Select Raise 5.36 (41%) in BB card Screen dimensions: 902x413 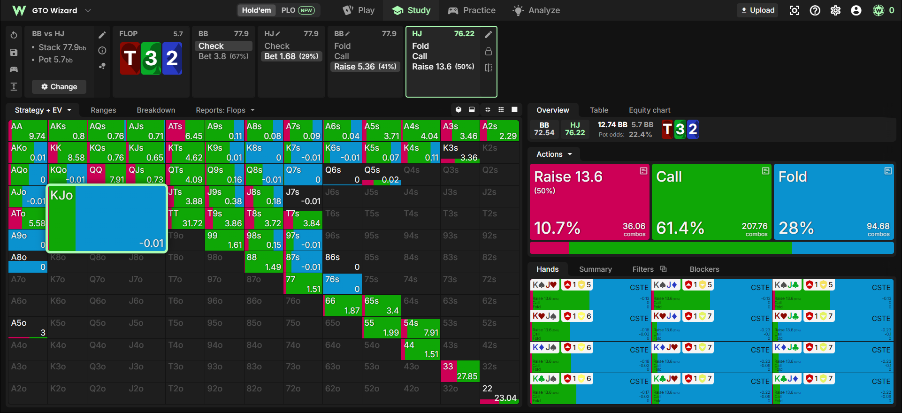(x=365, y=67)
